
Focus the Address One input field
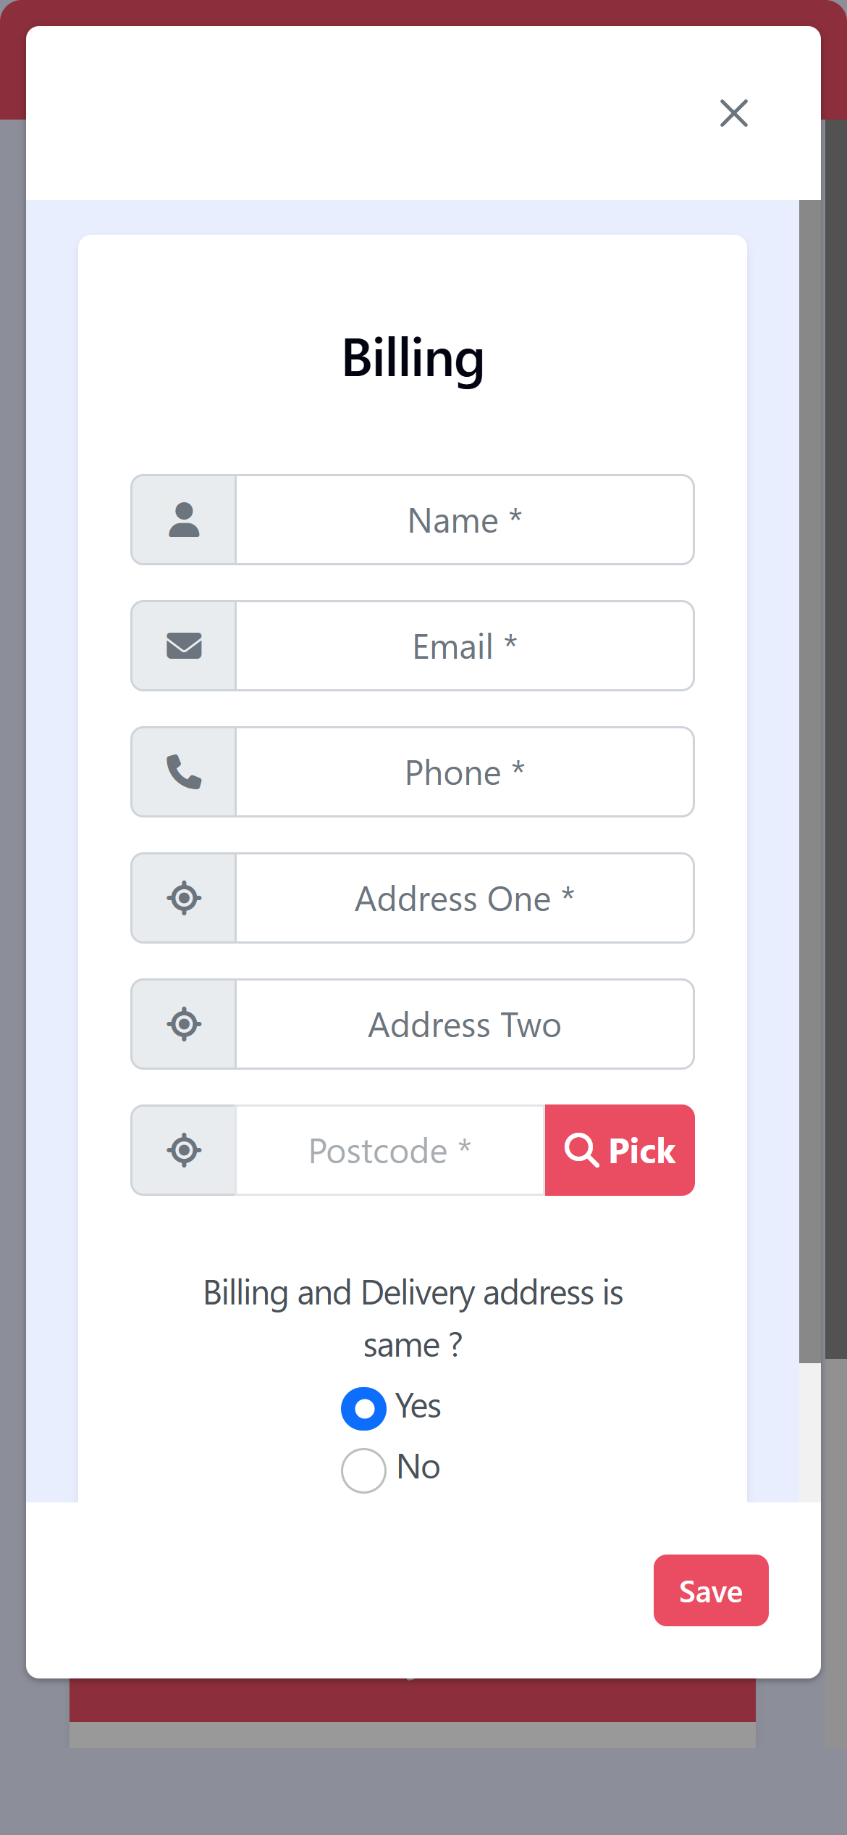pos(465,898)
